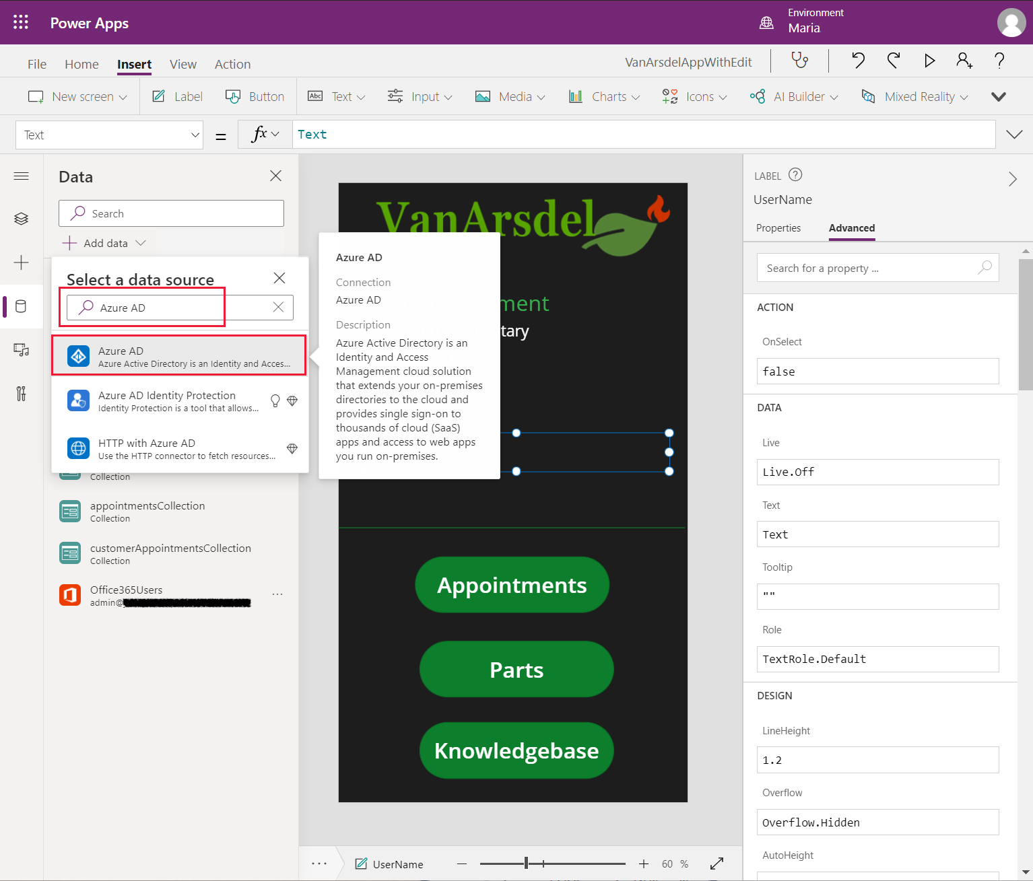
Task: Open the Input controls dropdown
Action: (420, 96)
